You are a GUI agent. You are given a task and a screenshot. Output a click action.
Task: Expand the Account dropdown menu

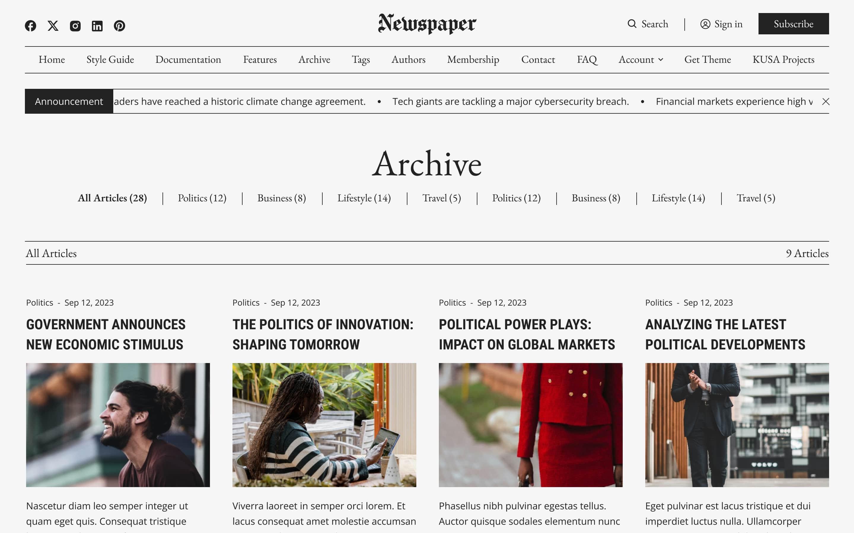[x=640, y=60]
